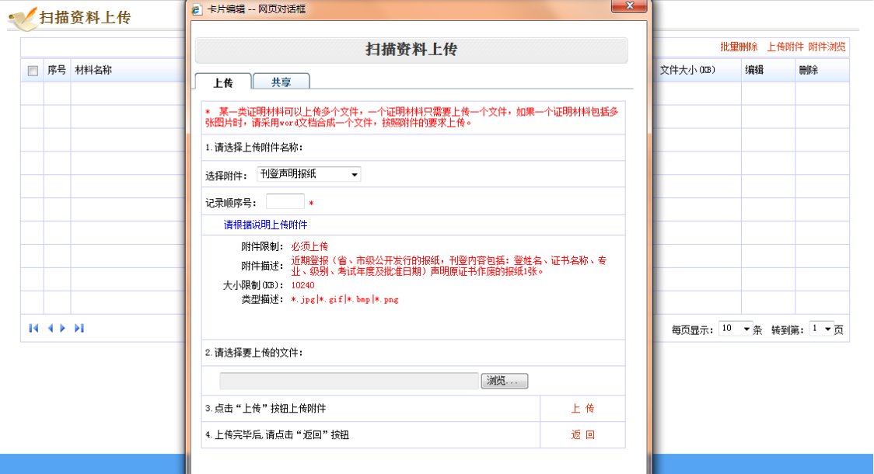874x474 pixels.
Task: Switch to the 共享 tab
Action: pyautogui.click(x=281, y=82)
